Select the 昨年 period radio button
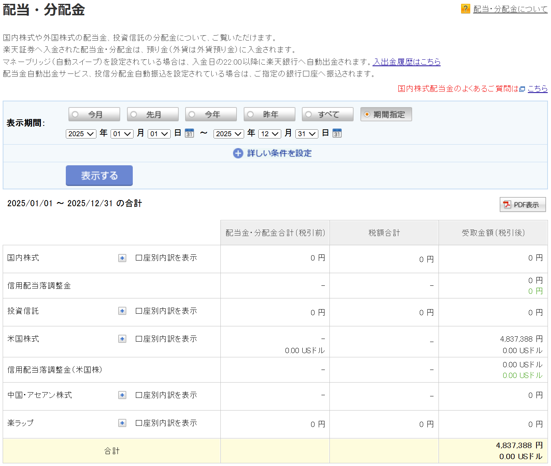551x466 pixels. [x=251, y=114]
